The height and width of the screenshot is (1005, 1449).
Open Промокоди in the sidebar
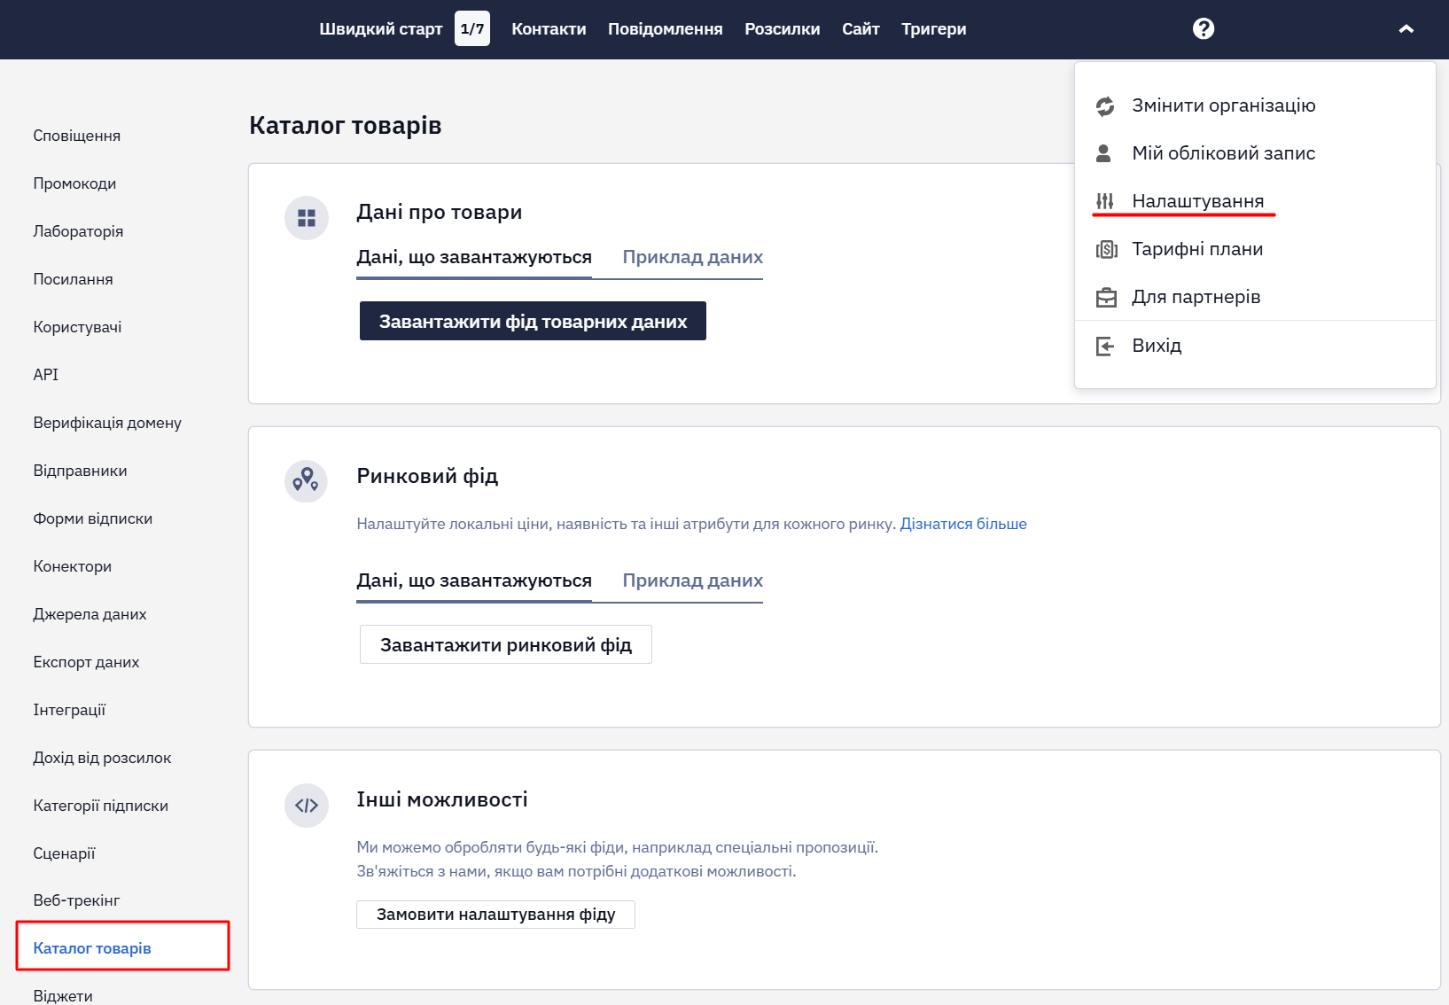pyautogui.click(x=74, y=183)
